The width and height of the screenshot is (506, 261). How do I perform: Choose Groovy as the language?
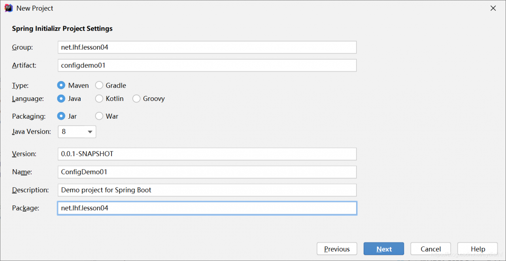click(x=136, y=99)
